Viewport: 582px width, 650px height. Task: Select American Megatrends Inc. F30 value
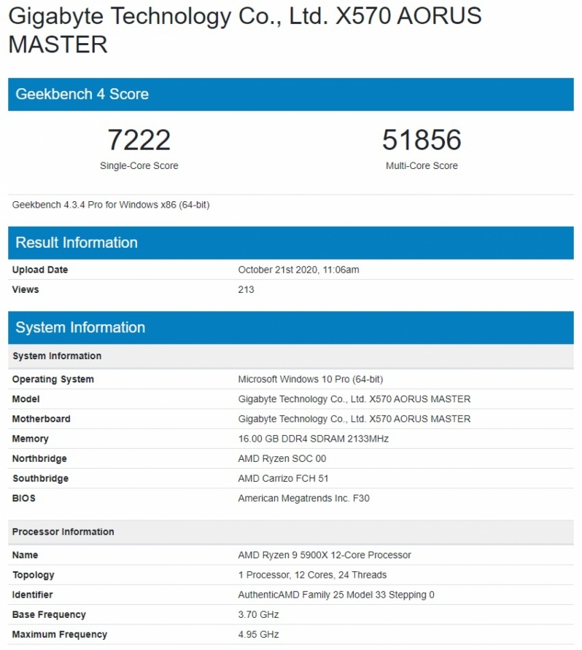[303, 498]
